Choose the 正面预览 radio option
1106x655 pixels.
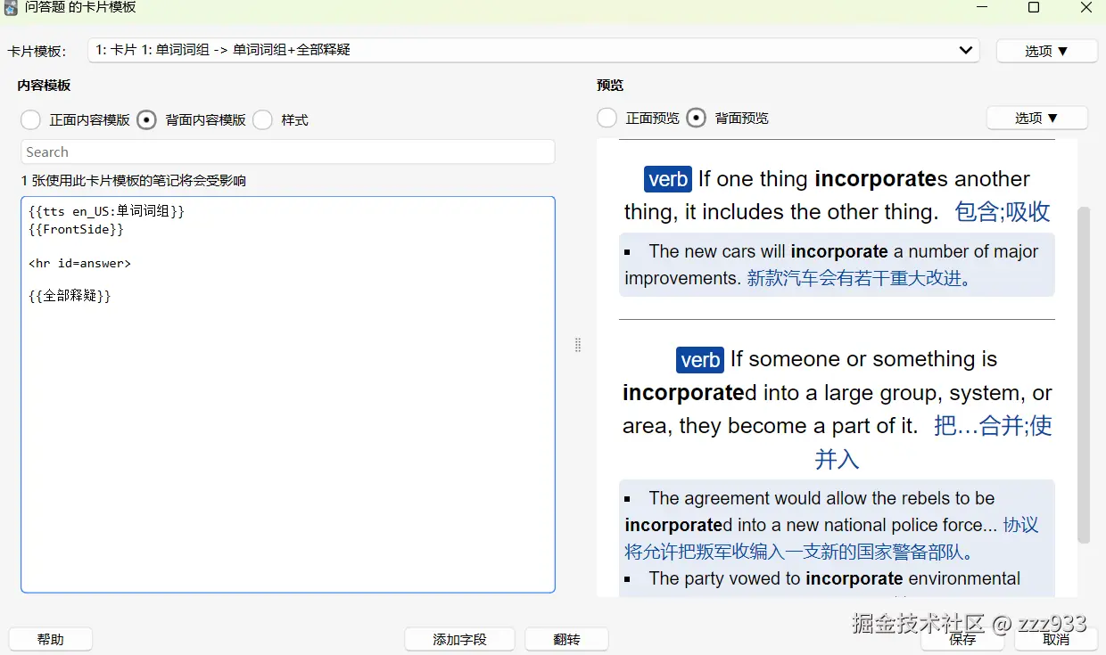coord(607,118)
